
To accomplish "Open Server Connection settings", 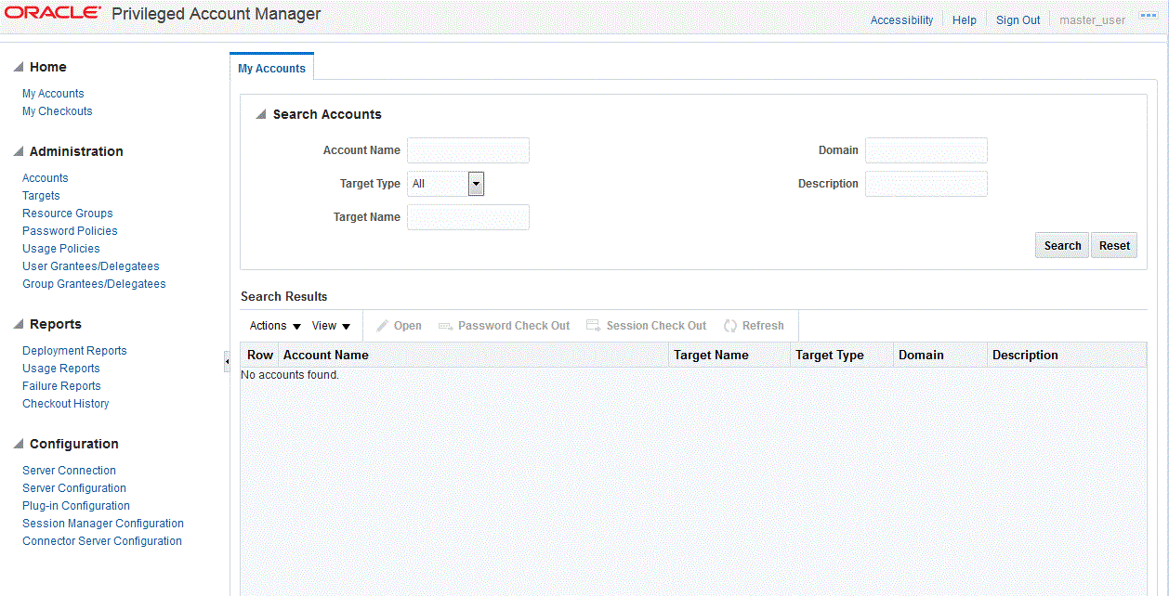I will (70, 471).
